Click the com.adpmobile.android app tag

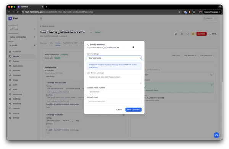(55, 89)
